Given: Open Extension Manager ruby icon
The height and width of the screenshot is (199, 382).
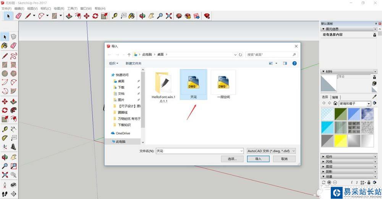Looking at the screenshot, I should point(207,16).
